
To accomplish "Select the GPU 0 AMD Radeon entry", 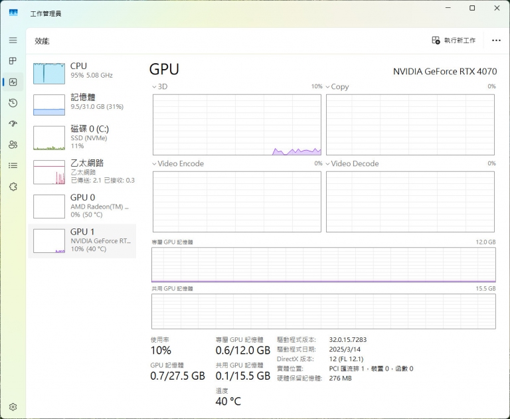I will click(x=82, y=206).
